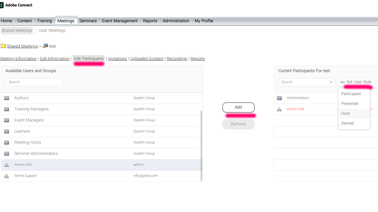Click the test meeting icon in breadcrumb
This screenshot has width=378, height=212.
click(45, 46)
